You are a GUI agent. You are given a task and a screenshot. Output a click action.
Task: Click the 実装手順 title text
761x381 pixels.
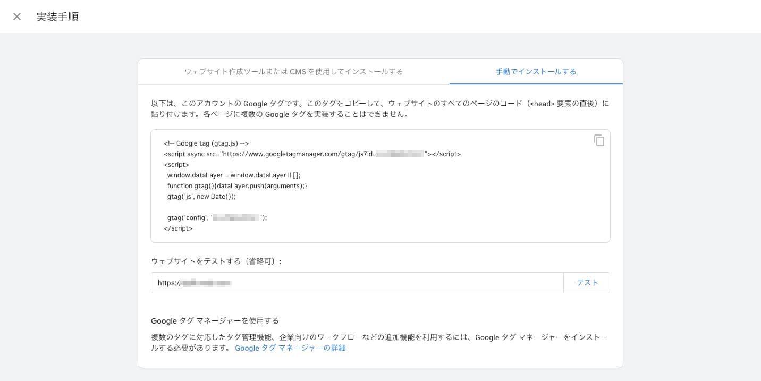coord(57,16)
